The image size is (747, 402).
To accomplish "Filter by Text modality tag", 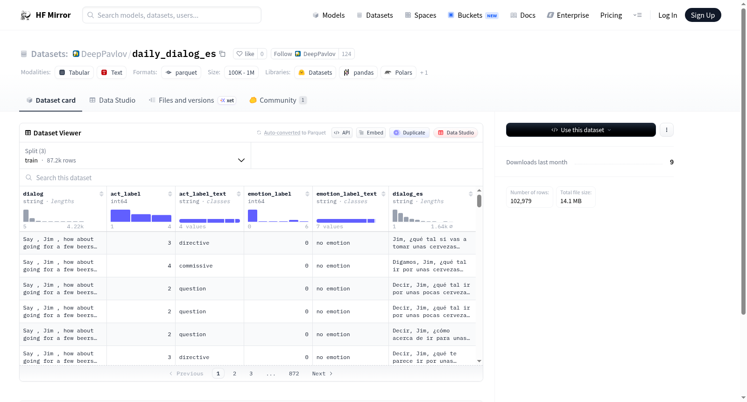I will [x=112, y=72].
